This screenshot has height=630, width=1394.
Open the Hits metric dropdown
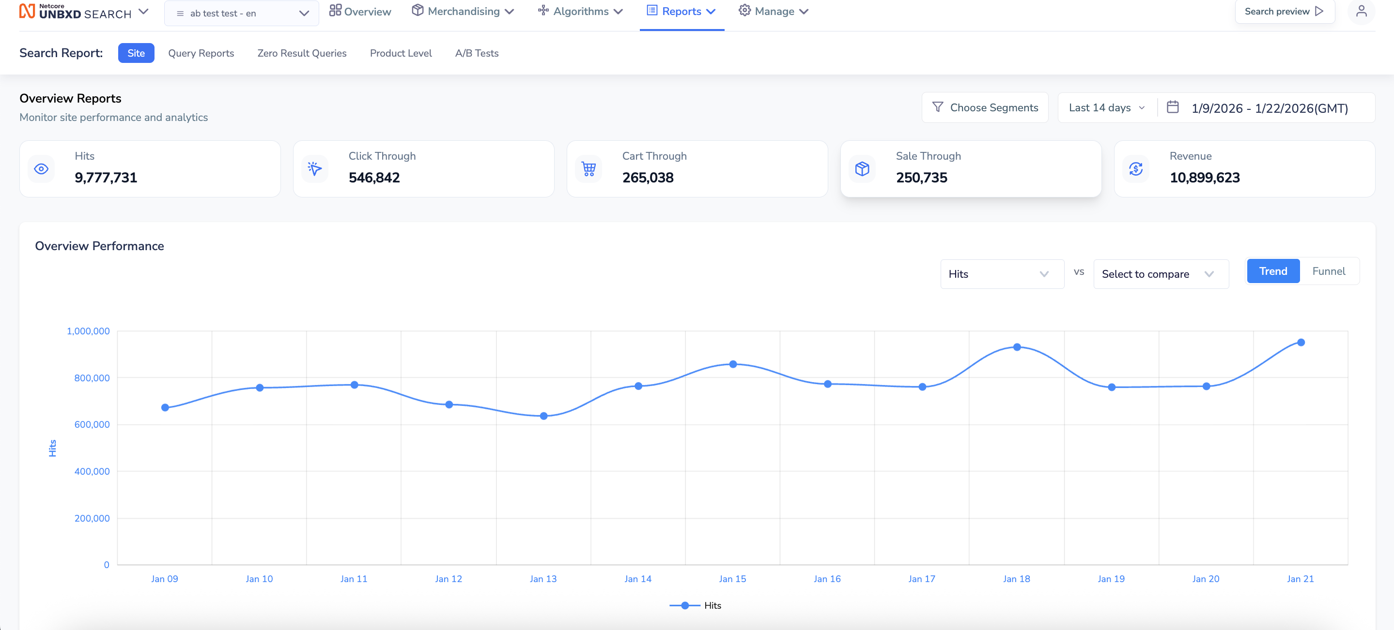click(x=1002, y=274)
